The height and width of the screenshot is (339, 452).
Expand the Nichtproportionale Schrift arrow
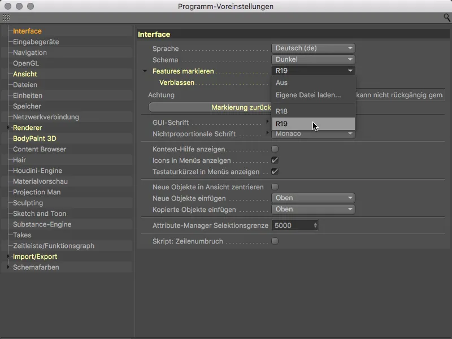[x=267, y=133]
